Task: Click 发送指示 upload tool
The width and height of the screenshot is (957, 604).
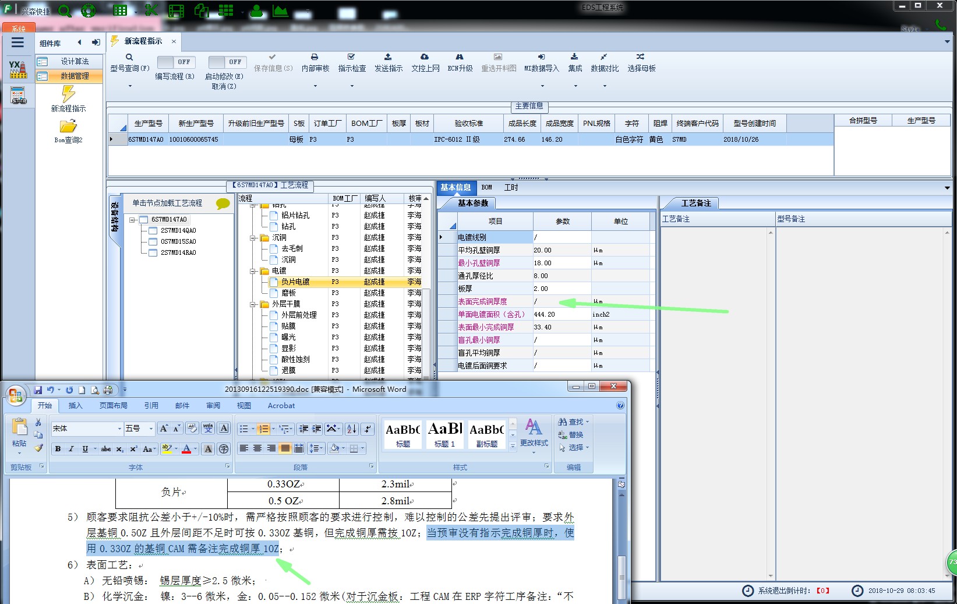Action: [x=389, y=63]
